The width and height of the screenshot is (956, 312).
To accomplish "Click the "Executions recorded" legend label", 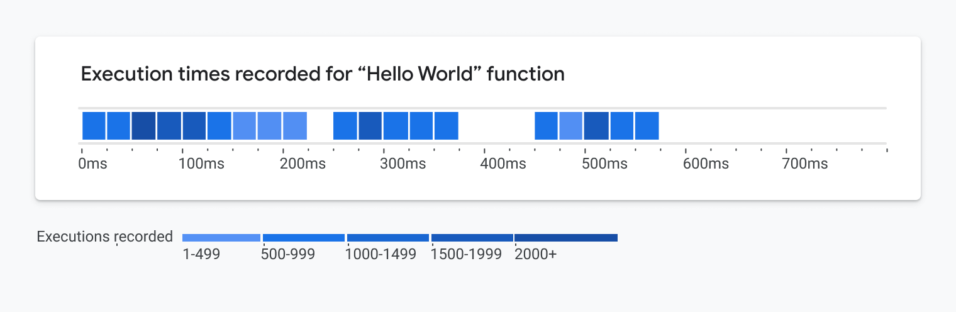I will pyautogui.click(x=104, y=237).
